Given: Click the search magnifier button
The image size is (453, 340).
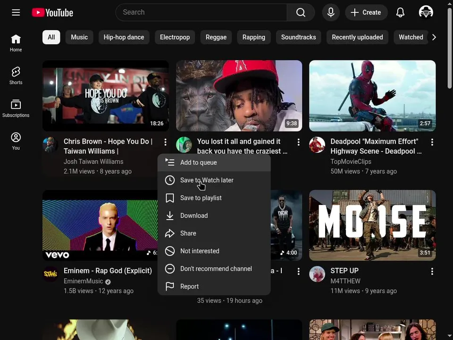Looking at the screenshot, I should point(301,12).
